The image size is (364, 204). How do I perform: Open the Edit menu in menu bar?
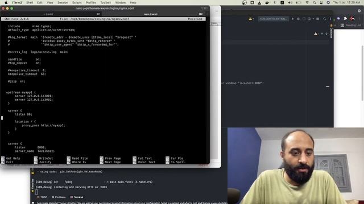pyautogui.click(x=40, y=2)
